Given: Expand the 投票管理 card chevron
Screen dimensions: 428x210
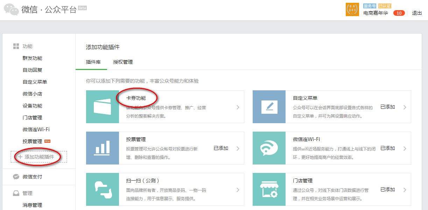Looking at the screenshot, I should 238,148.
